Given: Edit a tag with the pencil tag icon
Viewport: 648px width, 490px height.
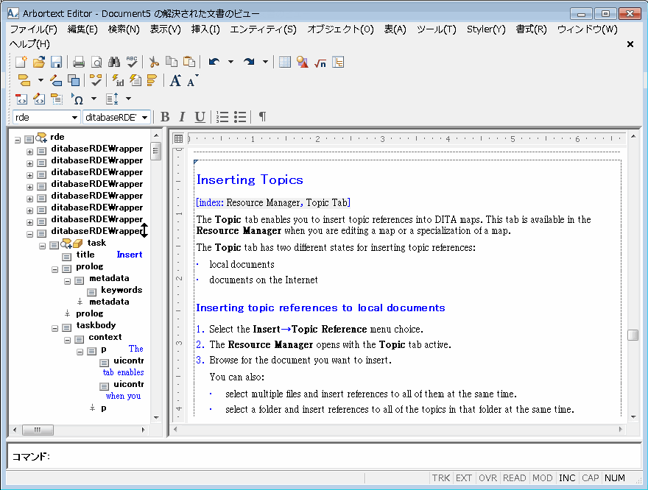Looking at the screenshot, I should point(56,80).
